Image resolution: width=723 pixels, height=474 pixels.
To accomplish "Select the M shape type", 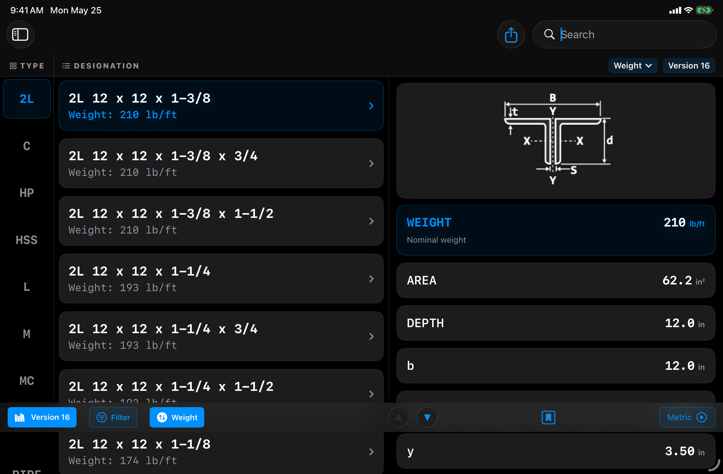I will 27,334.
